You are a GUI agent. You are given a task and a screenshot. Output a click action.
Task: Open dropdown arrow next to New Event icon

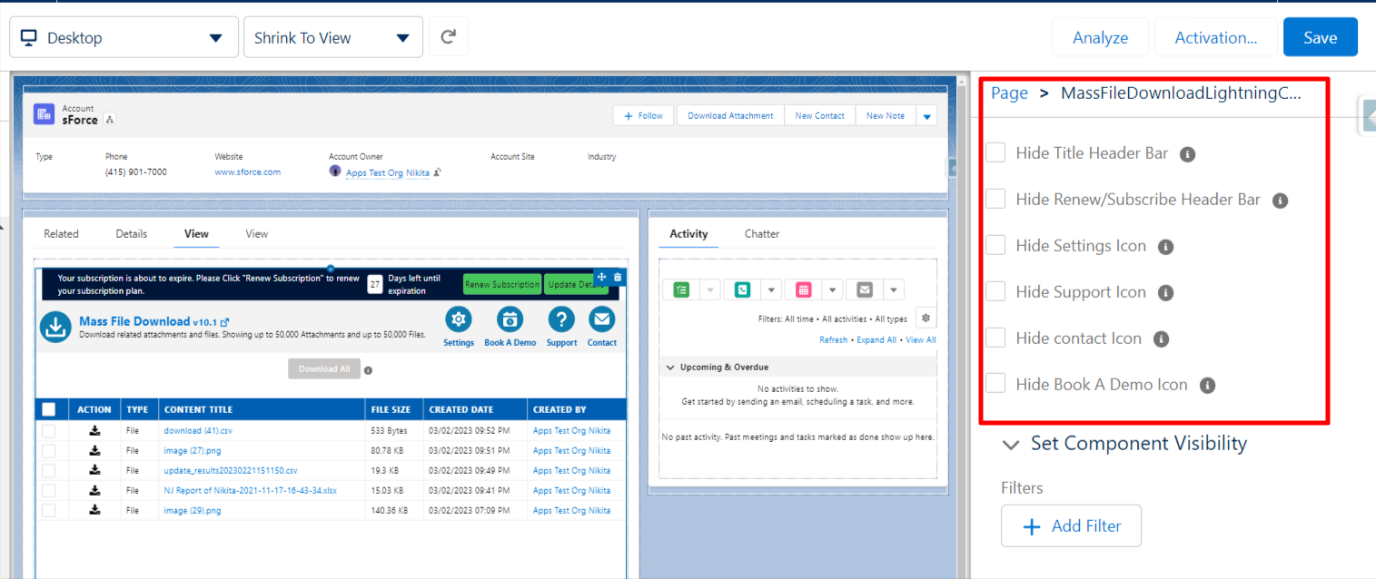pos(832,289)
